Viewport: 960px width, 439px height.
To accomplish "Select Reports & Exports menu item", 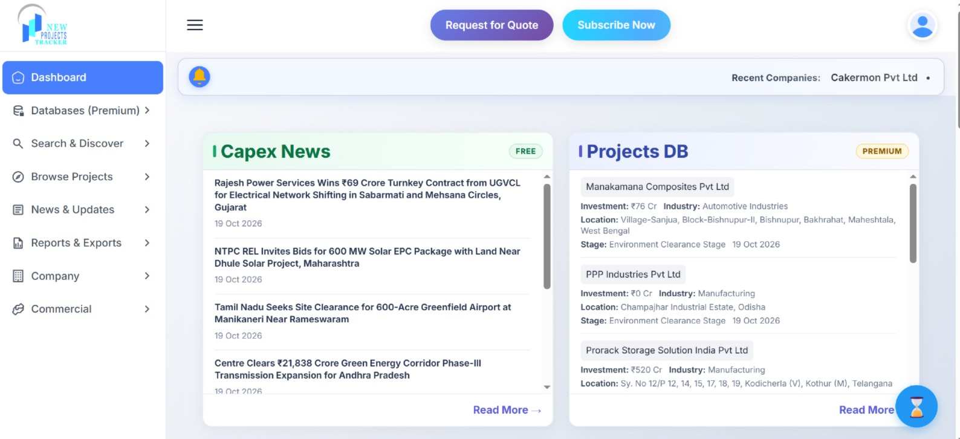I will click(x=83, y=243).
